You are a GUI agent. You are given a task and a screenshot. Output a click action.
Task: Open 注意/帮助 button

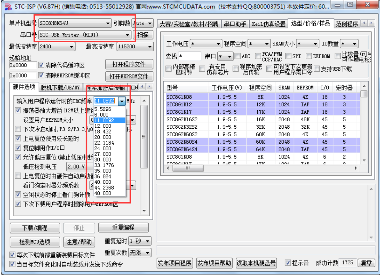pyautogui.click(x=79, y=242)
